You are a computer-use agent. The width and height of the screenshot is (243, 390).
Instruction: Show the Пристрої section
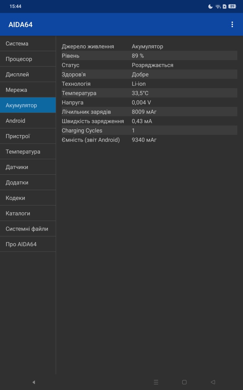point(28,136)
